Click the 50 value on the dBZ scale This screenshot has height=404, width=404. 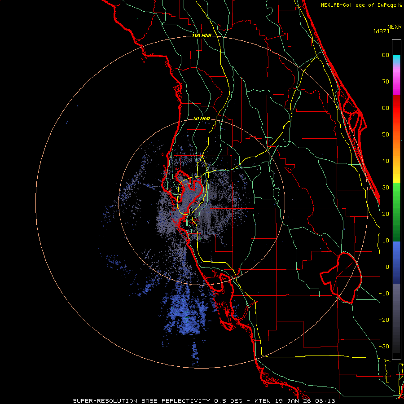(x=386, y=135)
